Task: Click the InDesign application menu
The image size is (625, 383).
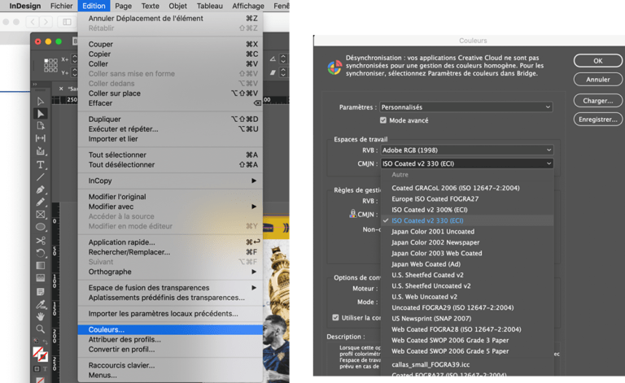Action: click(x=25, y=6)
